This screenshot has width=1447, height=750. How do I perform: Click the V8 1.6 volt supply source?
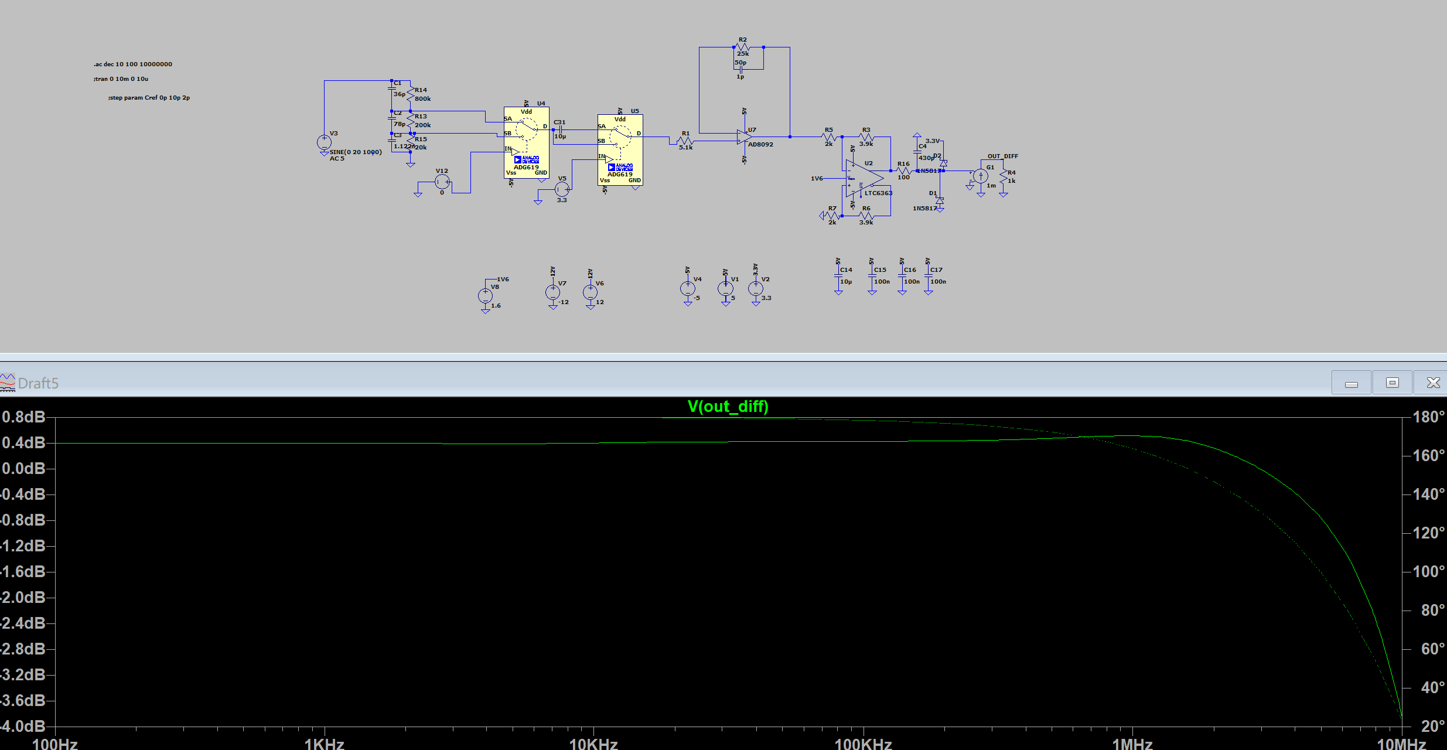(486, 296)
